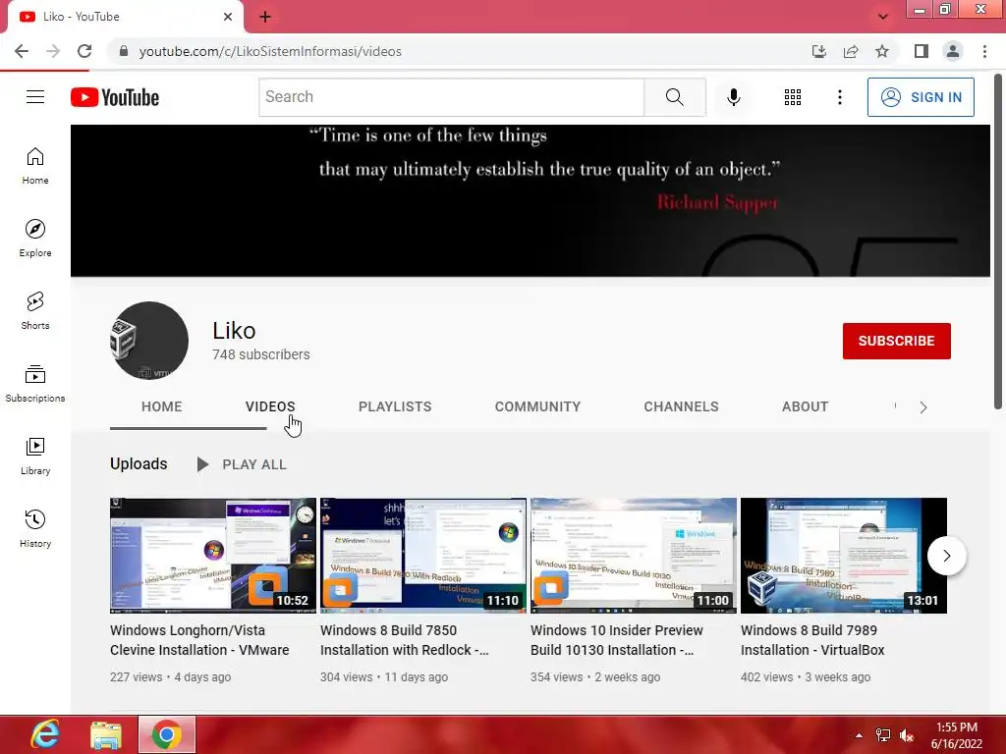Screen dimensions: 1006x754
Task: Switch to the HOME tab
Action: coord(162,406)
